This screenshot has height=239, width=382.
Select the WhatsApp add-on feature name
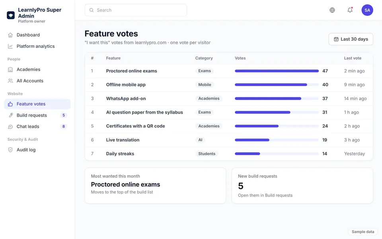coord(126,98)
